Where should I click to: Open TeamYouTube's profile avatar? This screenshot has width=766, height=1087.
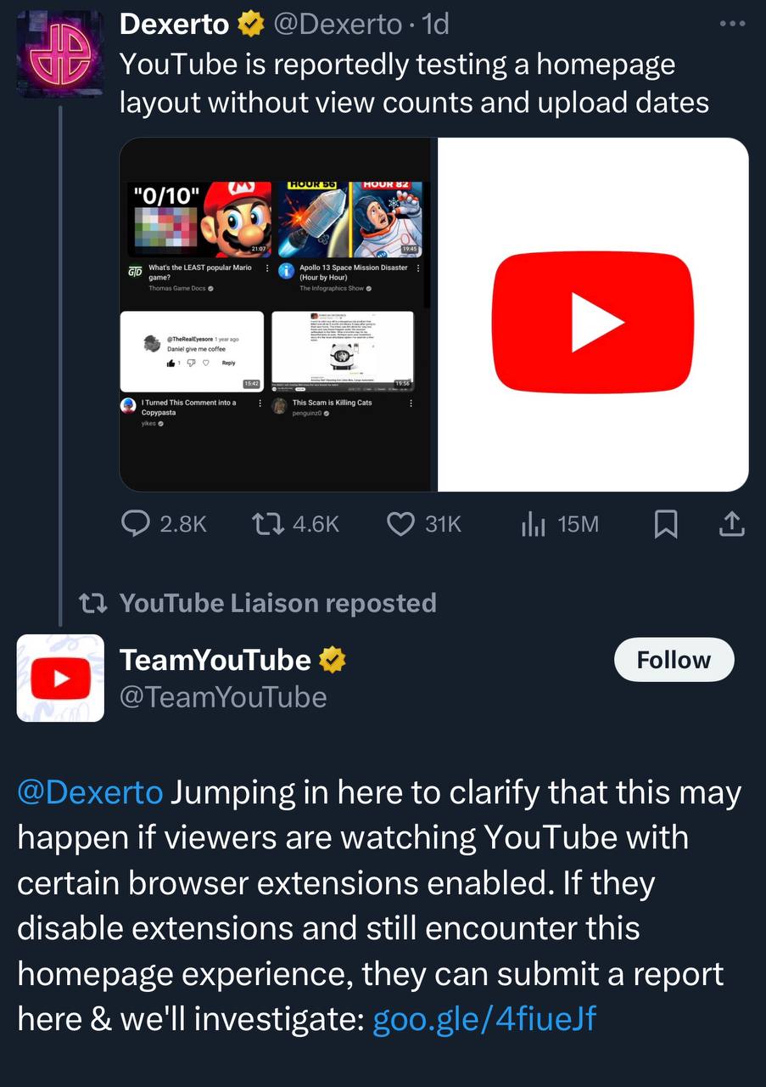(60, 678)
